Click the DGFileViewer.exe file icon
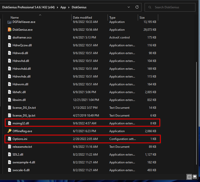 coord(10,22)
